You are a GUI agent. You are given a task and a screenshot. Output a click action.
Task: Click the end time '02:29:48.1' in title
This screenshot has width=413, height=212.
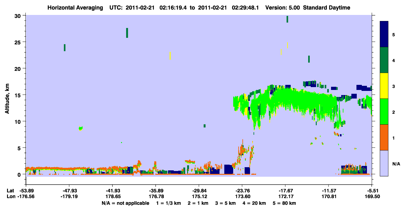click(245, 8)
